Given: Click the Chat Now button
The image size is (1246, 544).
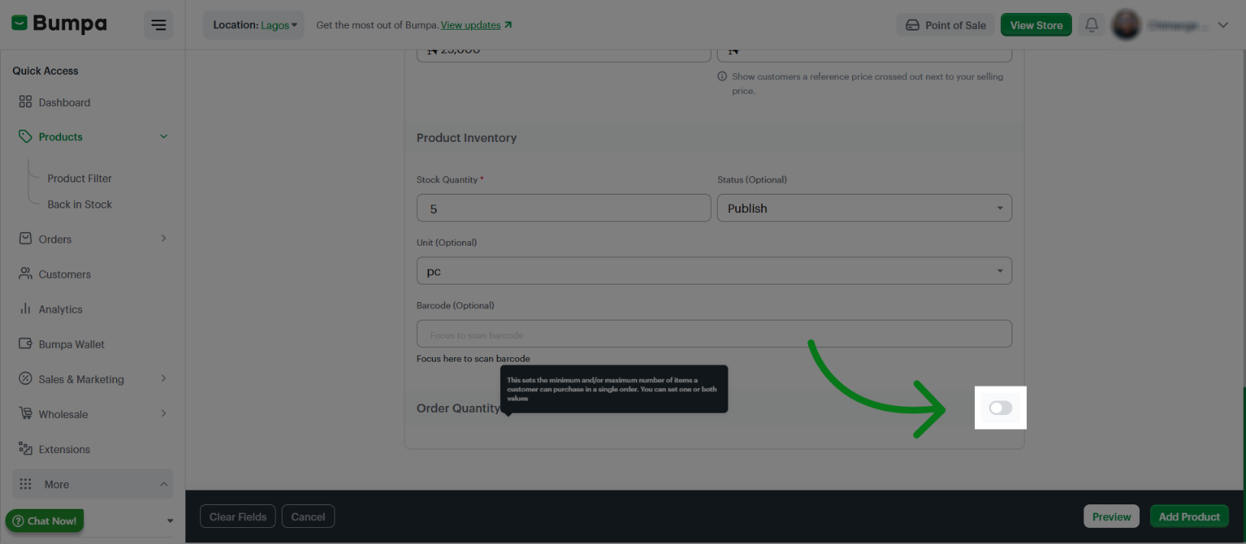Looking at the screenshot, I should point(44,521).
